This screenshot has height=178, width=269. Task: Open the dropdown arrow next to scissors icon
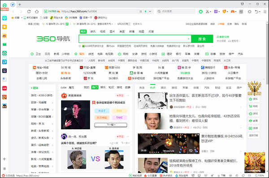tap(211, 12)
